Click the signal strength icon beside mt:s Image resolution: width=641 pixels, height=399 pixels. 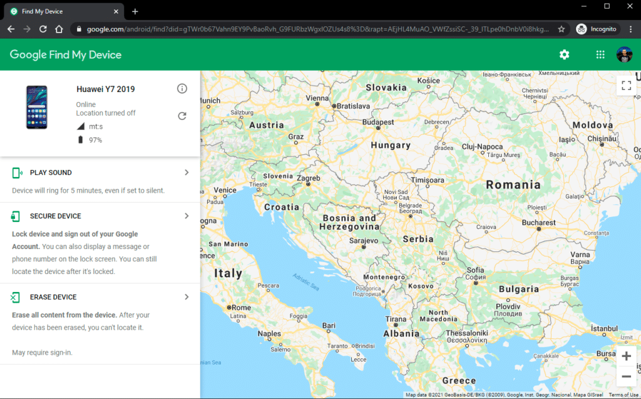(81, 126)
